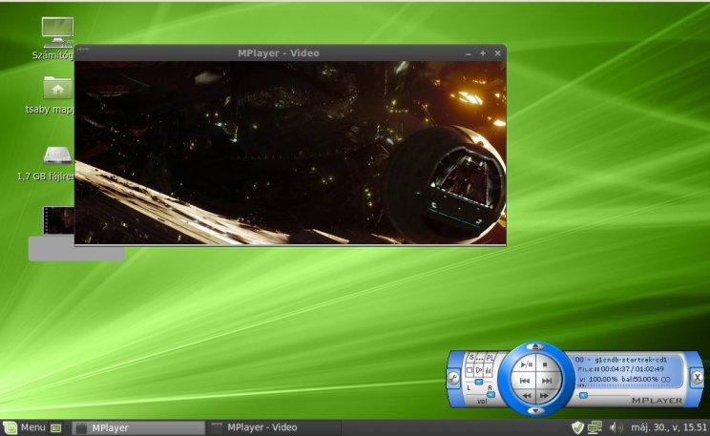Stop playback with the square stop button
This screenshot has width=710, height=436.
click(545, 364)
